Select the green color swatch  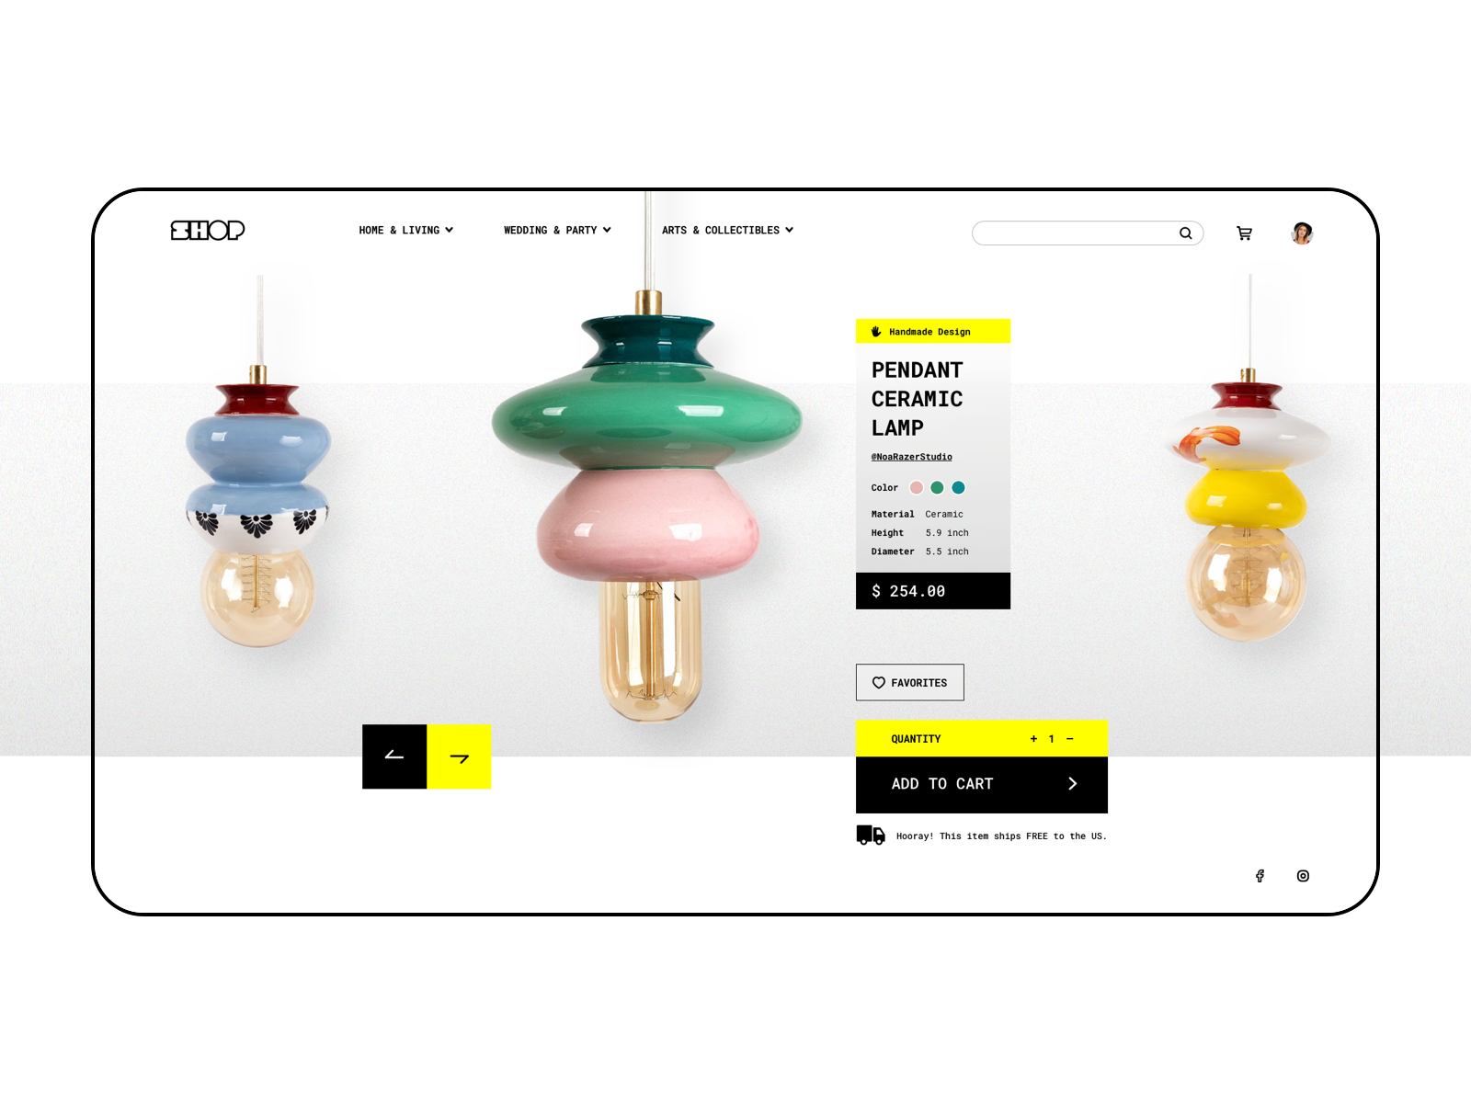(937, 488)
